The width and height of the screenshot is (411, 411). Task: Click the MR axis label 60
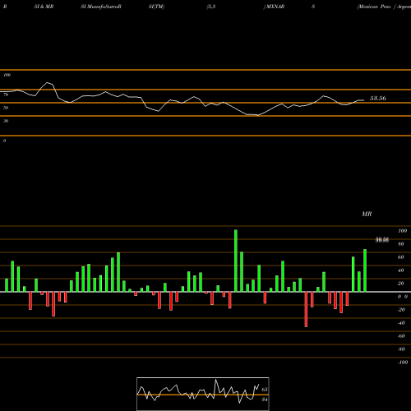401,257
